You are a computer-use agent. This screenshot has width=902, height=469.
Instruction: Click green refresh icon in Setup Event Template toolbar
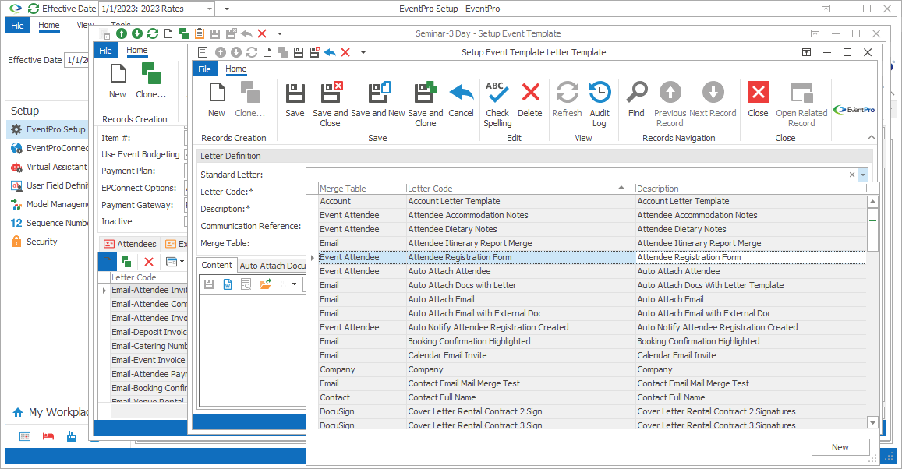(x=153, y=33)
